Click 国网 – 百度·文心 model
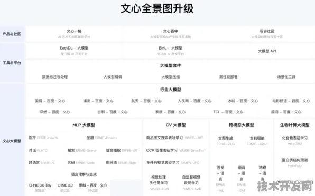Image resolution: width=315 pixels, height=196 pixels. click(50, 101)
